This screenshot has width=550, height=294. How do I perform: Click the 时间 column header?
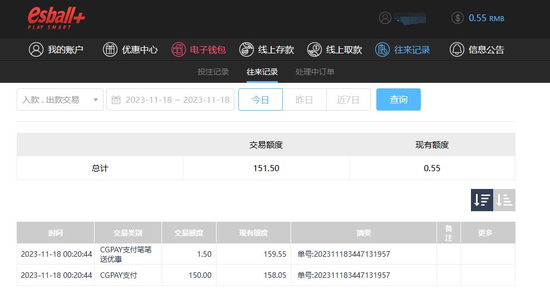[x=56, y=233]
